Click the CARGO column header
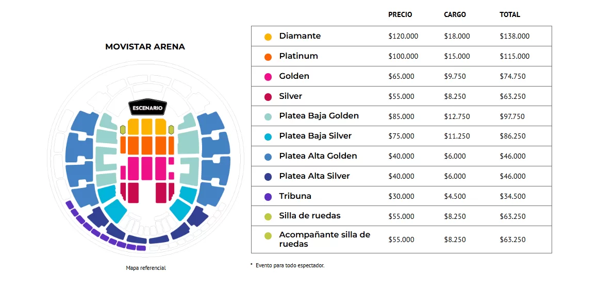598x291 pixels. [455, 15]
